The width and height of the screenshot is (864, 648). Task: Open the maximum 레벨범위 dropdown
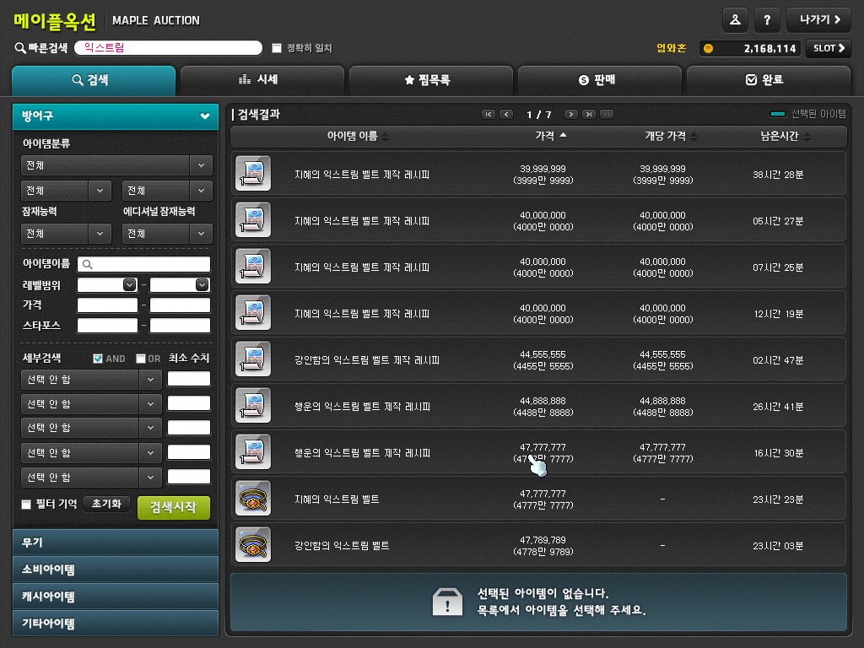pyautogui.click(x=202, y=285)
